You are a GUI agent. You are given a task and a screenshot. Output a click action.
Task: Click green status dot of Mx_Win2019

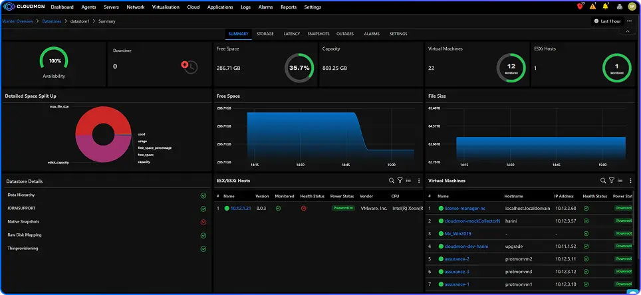tap(441, 234)
